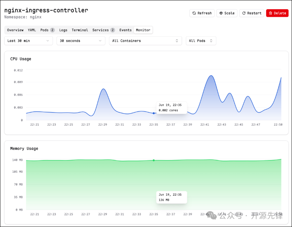Click the trash can icon on Delete
292x227 pixels.
tap(271, 13)
